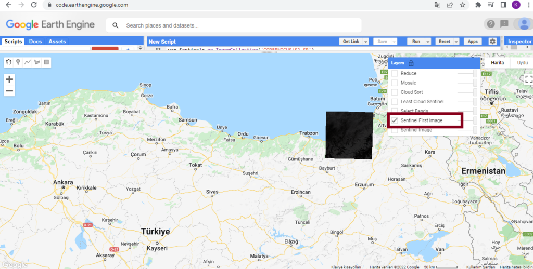
Task: Open the Assets tab
Action: click(57, 42)
